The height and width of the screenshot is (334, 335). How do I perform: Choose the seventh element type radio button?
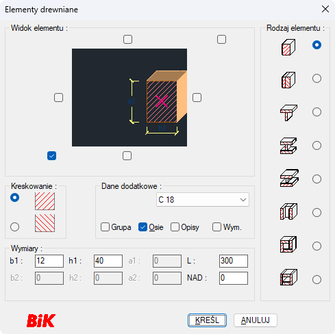pyautogui.click(x=317, y=246)
